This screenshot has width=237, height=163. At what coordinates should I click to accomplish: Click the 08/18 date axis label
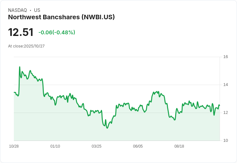point(179,146)
